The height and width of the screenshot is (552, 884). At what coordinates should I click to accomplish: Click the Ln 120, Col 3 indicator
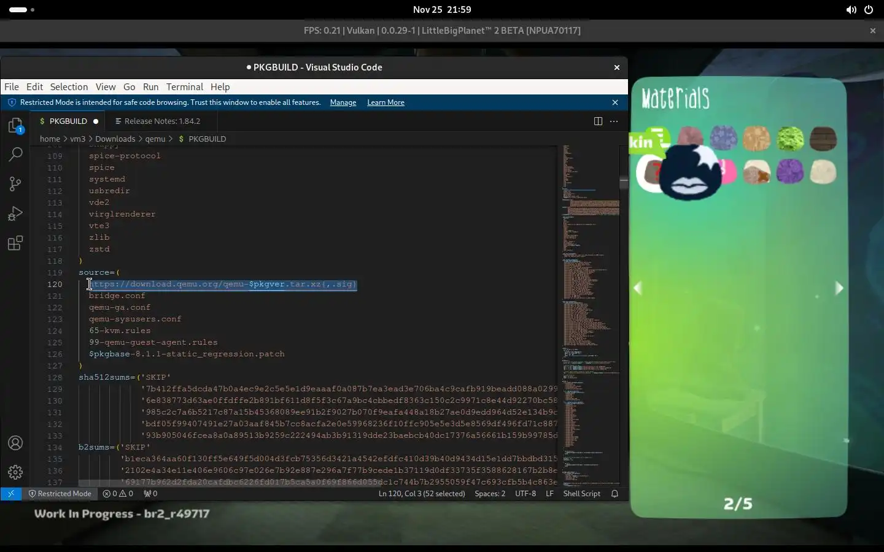tap(422, 493)
